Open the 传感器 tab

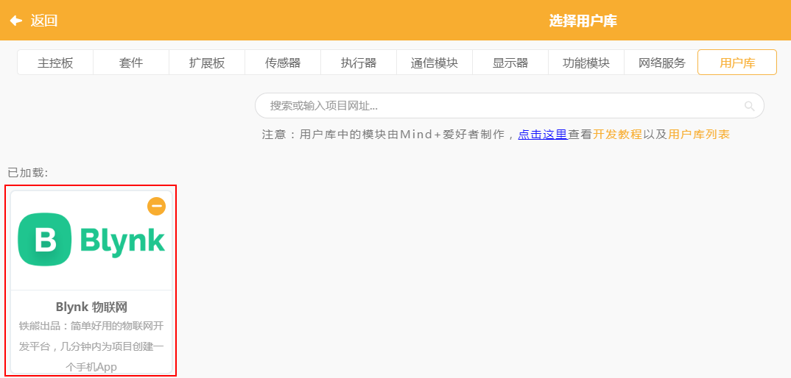coord(283,63)
